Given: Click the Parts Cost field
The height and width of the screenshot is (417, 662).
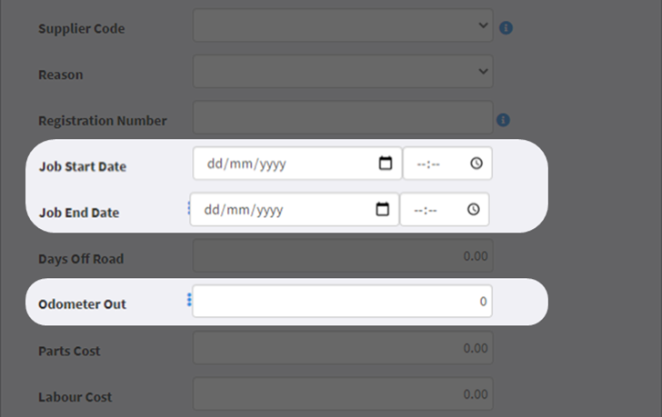Looking at the screenshot, I should 343,348.
